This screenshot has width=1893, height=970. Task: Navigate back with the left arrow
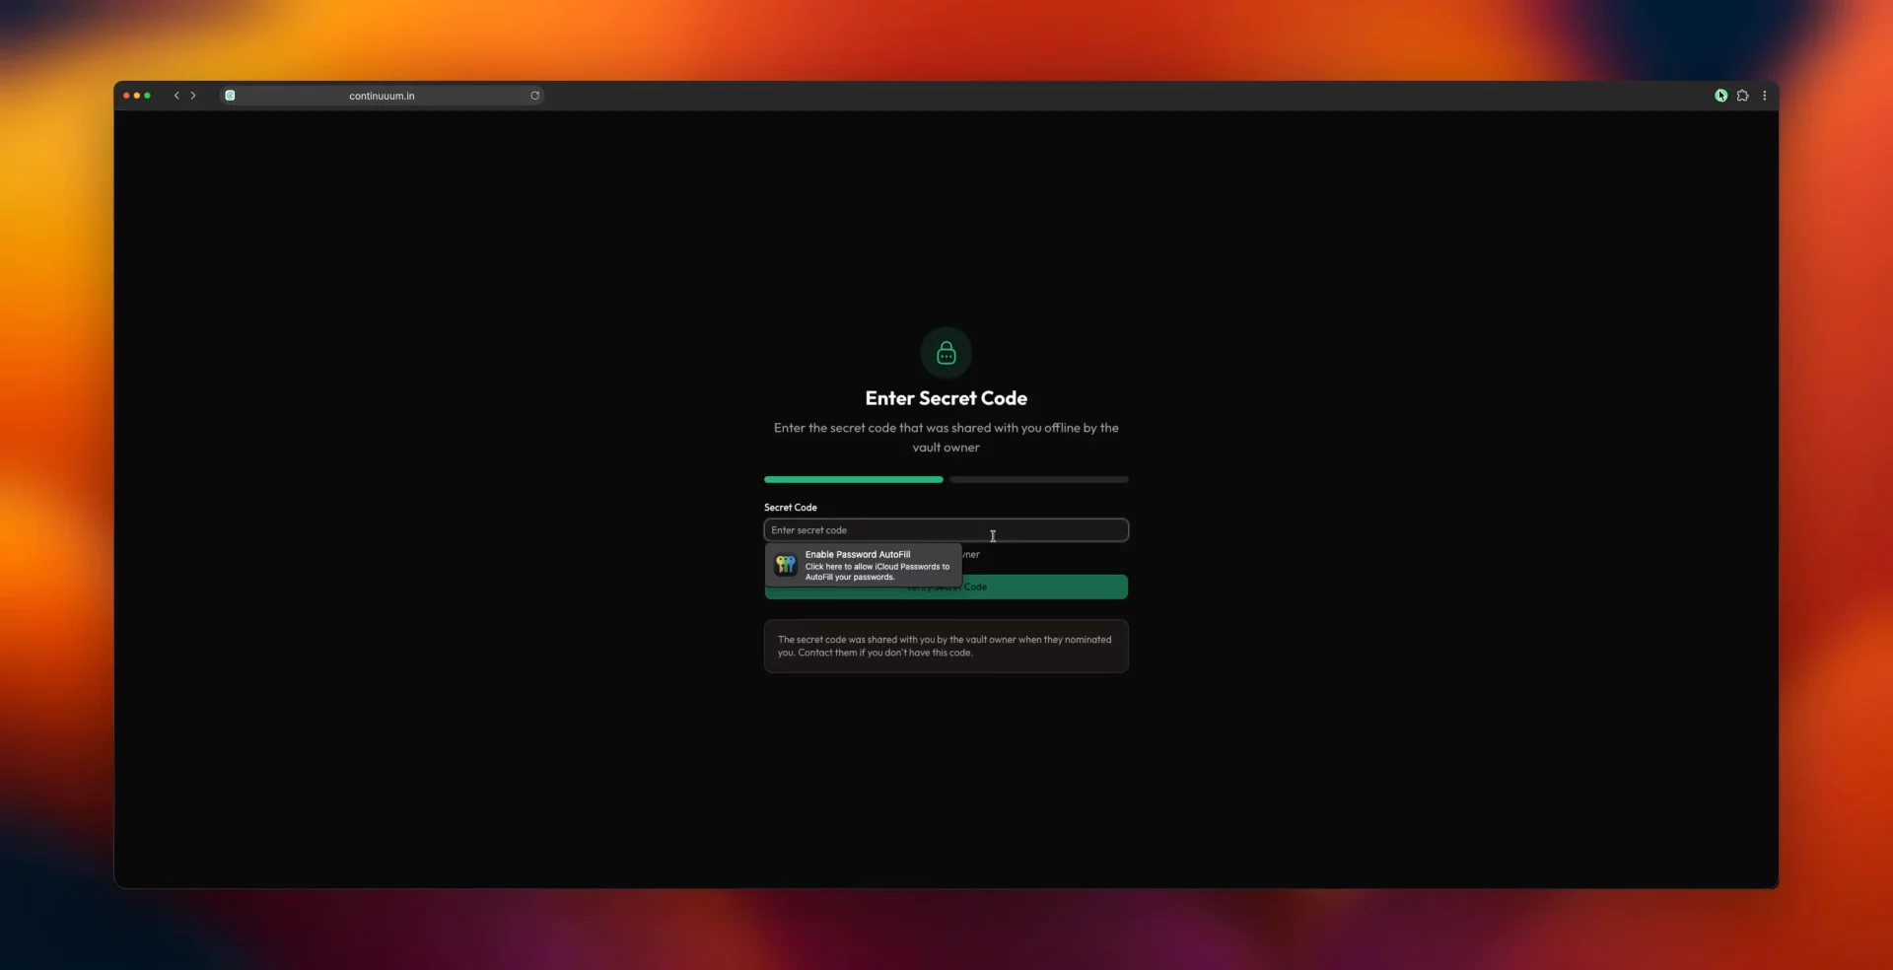point(175,96)
